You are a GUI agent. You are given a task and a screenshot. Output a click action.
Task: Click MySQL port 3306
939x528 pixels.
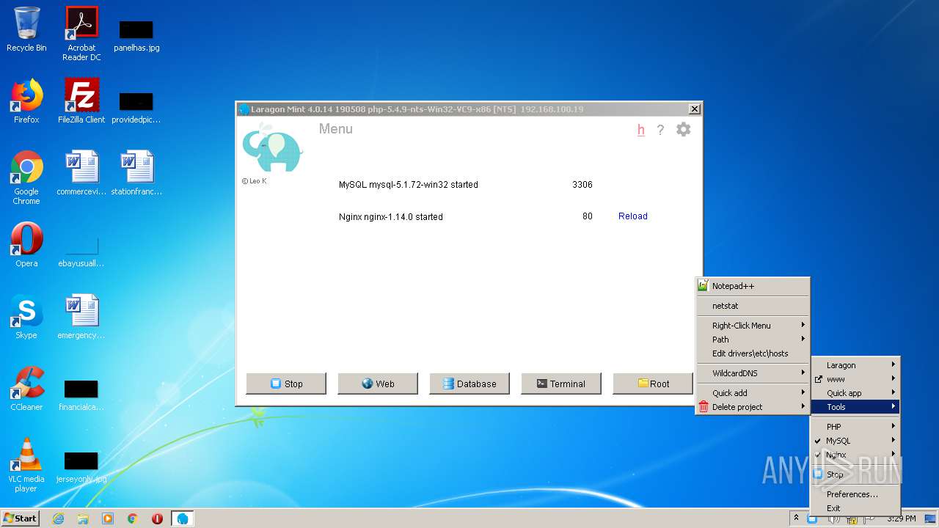coord(582,185)
